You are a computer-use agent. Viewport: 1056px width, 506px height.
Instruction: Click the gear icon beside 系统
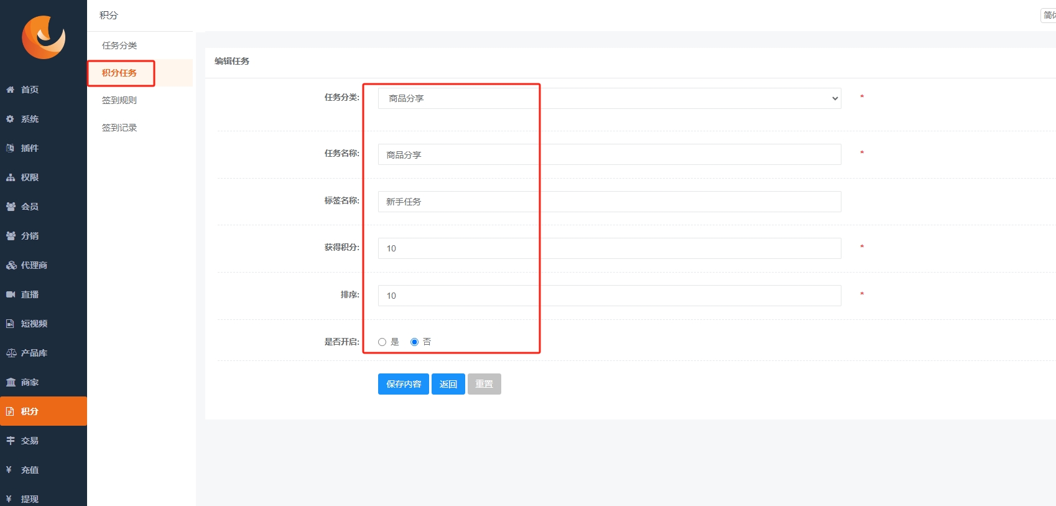tap(11, 119)
